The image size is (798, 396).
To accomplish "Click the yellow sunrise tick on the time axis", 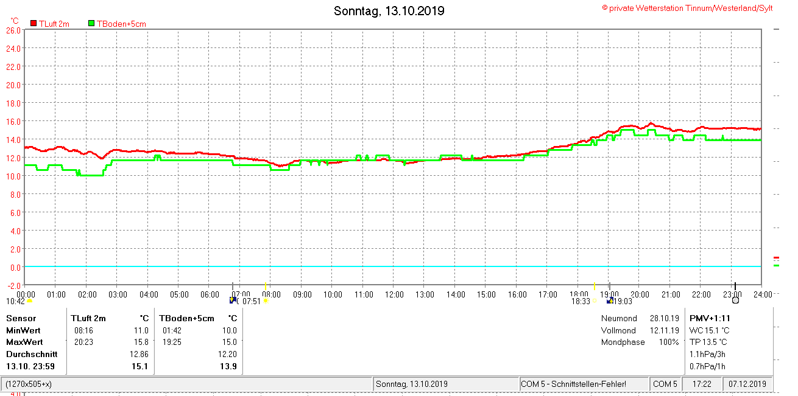I will [265, 286].
